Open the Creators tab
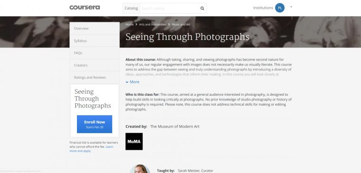 (95, 65)
